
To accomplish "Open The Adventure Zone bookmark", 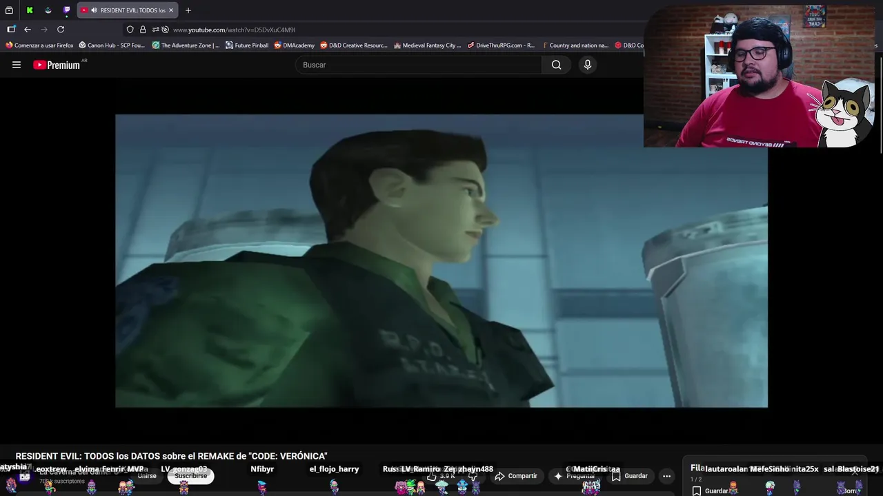I will 186,45.
